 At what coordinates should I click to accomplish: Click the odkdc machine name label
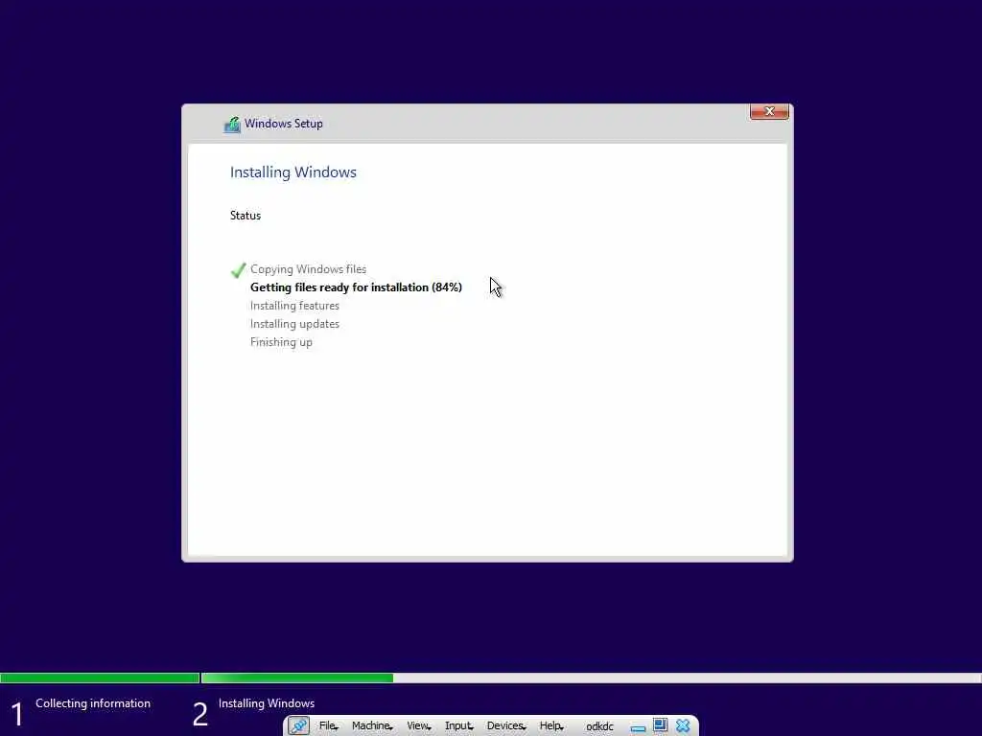599,726
